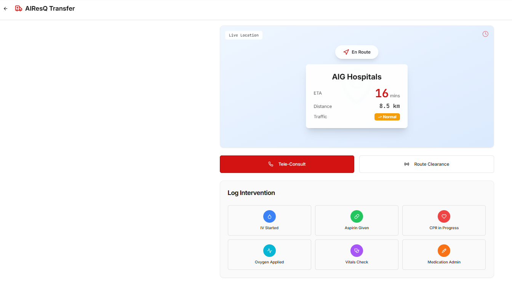Click the 8.5 km distance value
Image resolution: width=512 pixels, height=301 pixels.
pyautogui.click(x=389, y=106)
